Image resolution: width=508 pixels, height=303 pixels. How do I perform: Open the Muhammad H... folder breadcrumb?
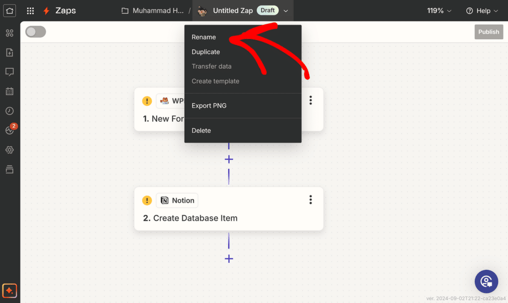click(158, 11)
